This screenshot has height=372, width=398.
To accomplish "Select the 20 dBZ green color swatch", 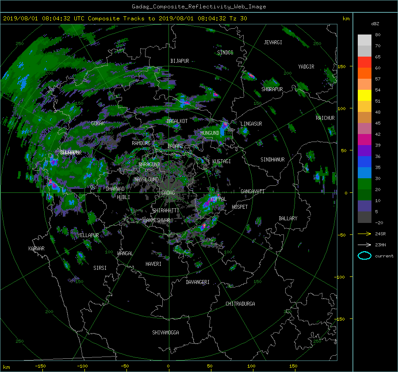I will [364, 184].
